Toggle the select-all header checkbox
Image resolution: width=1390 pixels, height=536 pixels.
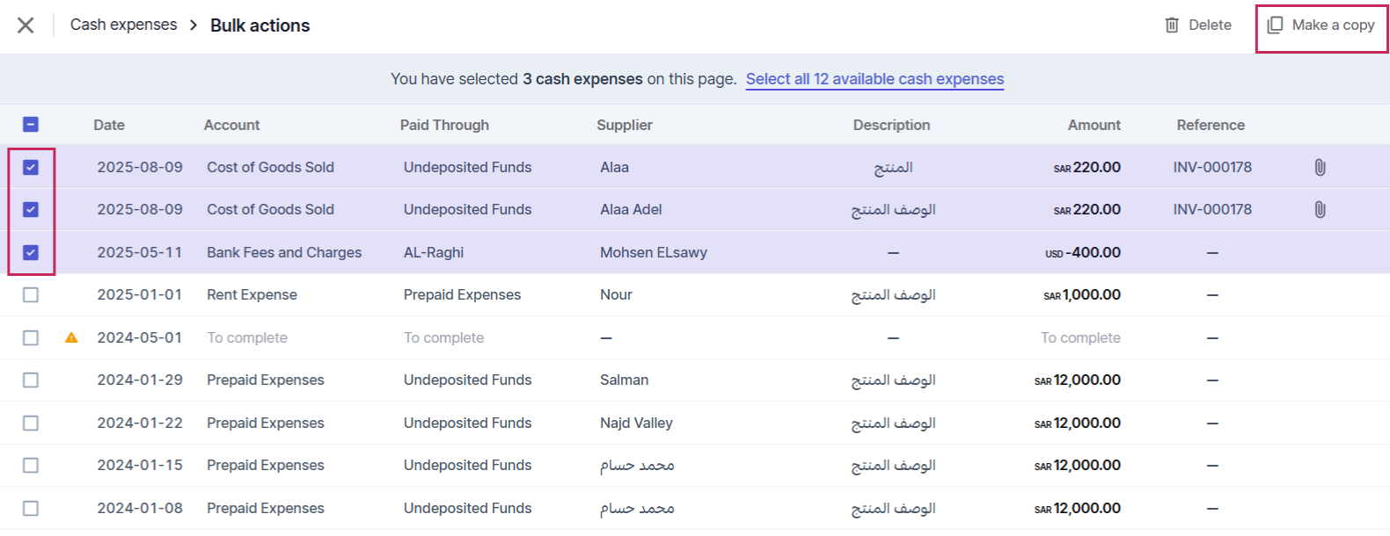pos(31,125)
